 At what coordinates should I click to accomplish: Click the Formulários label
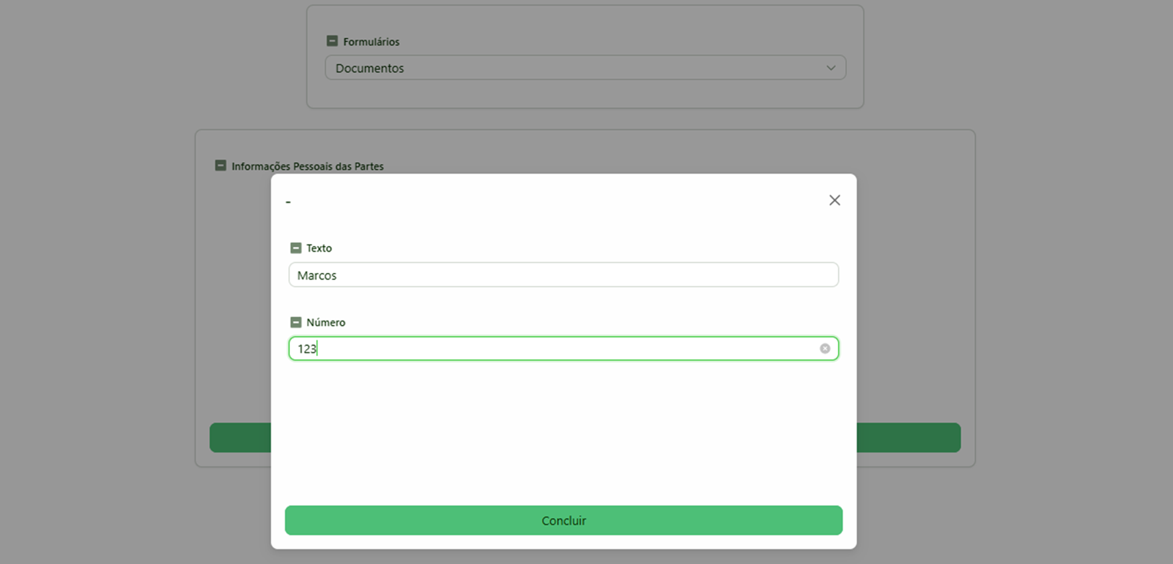point(371,42)
